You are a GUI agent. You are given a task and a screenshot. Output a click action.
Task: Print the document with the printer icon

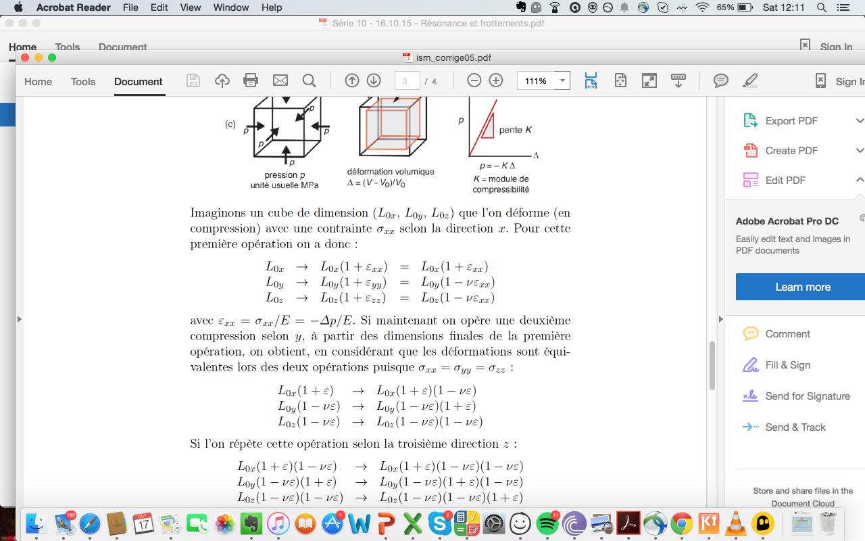(x=251, y=80)
